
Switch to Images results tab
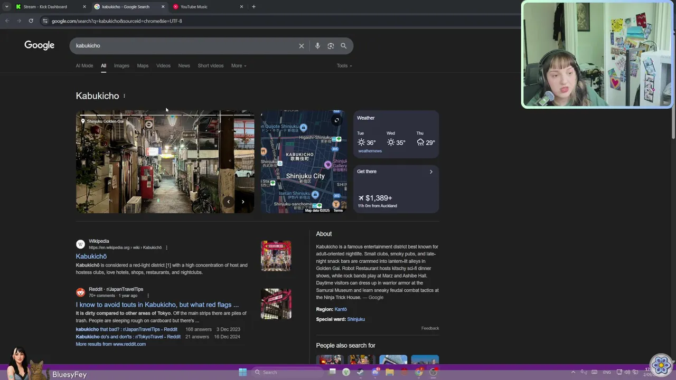(x=121, y=66)
